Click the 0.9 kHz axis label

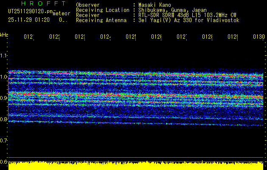[4, 98]
